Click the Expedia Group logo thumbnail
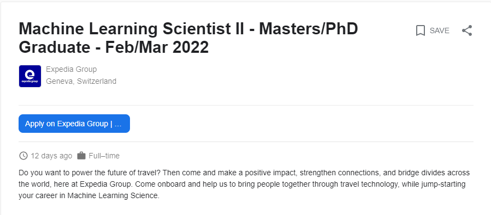The image size is (491, 215). pos(30,76)
